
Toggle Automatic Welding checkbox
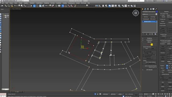[161, 42]
